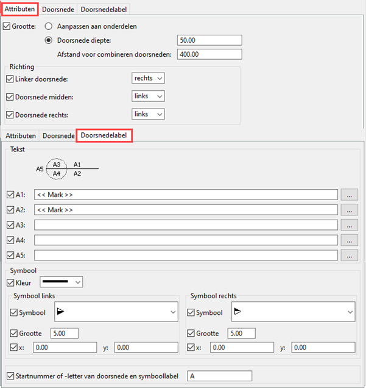Toggle Grootte checkbox under Symbool links
This screenshot has height=388, width=366.
tap(14, 333)
